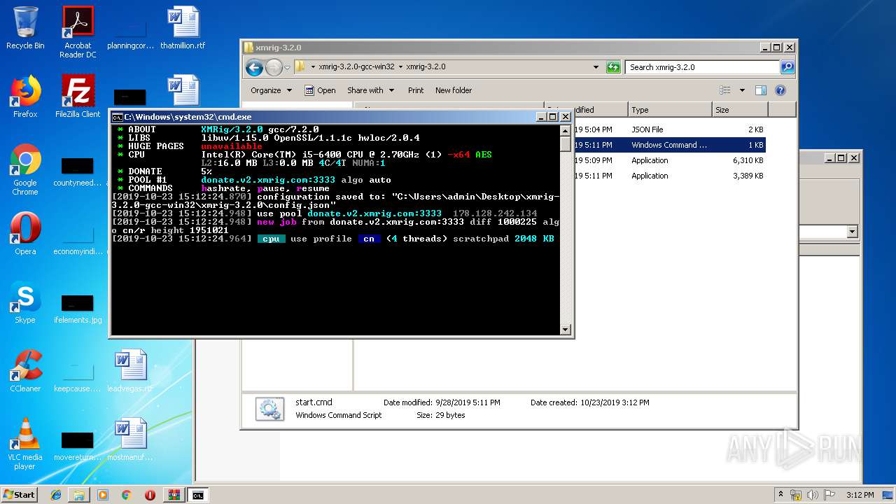Expand the combo box in the background window
Image resolution: width=896 pixels, height=504 pixels.
click(852, 232)
